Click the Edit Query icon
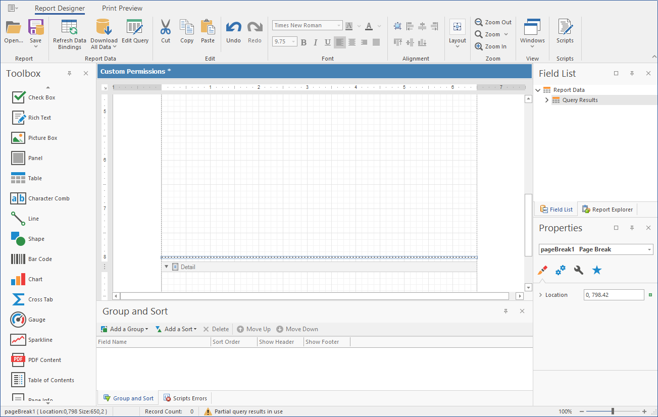 [135, 27]
